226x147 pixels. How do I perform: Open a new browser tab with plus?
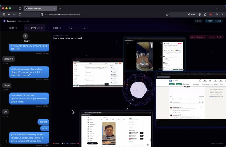60,8
